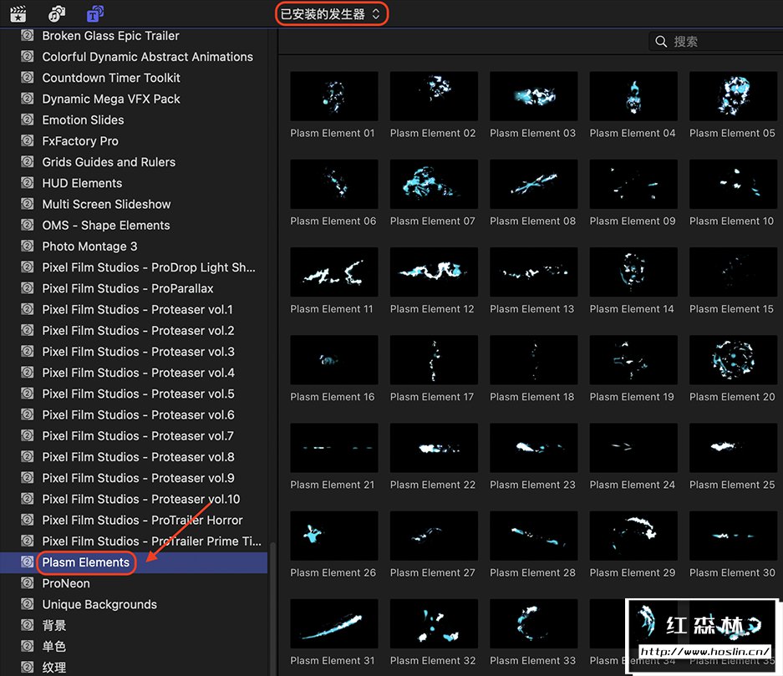Click the 搜索 search field
Viewport: 783px width, 676px height.
tap(716, 42)
